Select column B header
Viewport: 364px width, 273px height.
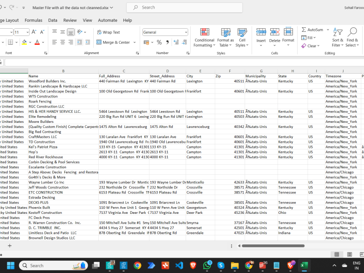[63, 71]
